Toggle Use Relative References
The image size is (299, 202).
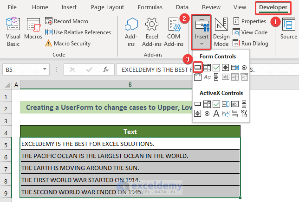pyautogui.click(x=78, y=32)
